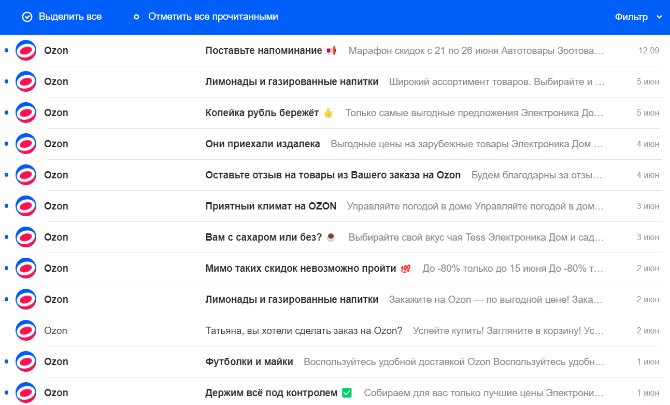Toggle blue unread dot on 'Оставьте отзыв' email
Screen dimensions: 670x405
pos(6,175)
